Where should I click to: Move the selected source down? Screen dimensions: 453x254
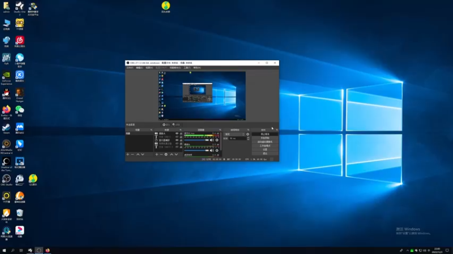176,154
